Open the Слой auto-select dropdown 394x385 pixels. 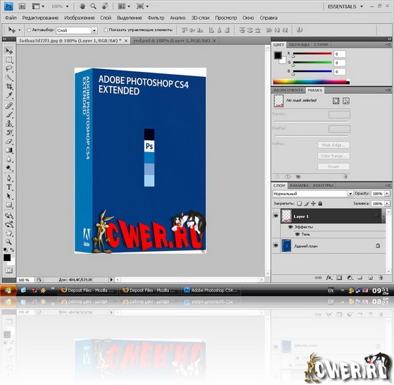coord(94,30)
